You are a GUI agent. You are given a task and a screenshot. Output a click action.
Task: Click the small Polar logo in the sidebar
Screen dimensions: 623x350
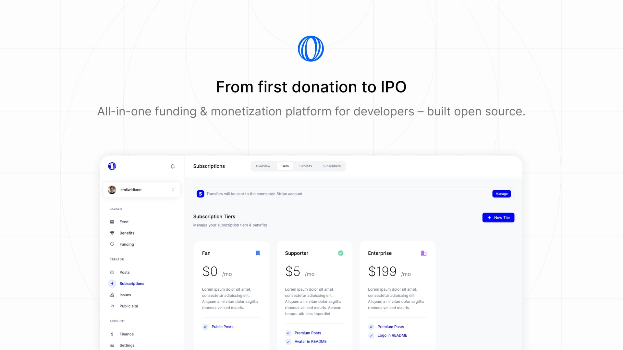[112, 166]
